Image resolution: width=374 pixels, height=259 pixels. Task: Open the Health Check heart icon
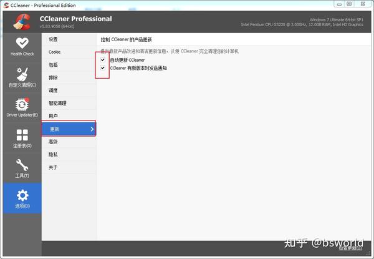(22, 43)
